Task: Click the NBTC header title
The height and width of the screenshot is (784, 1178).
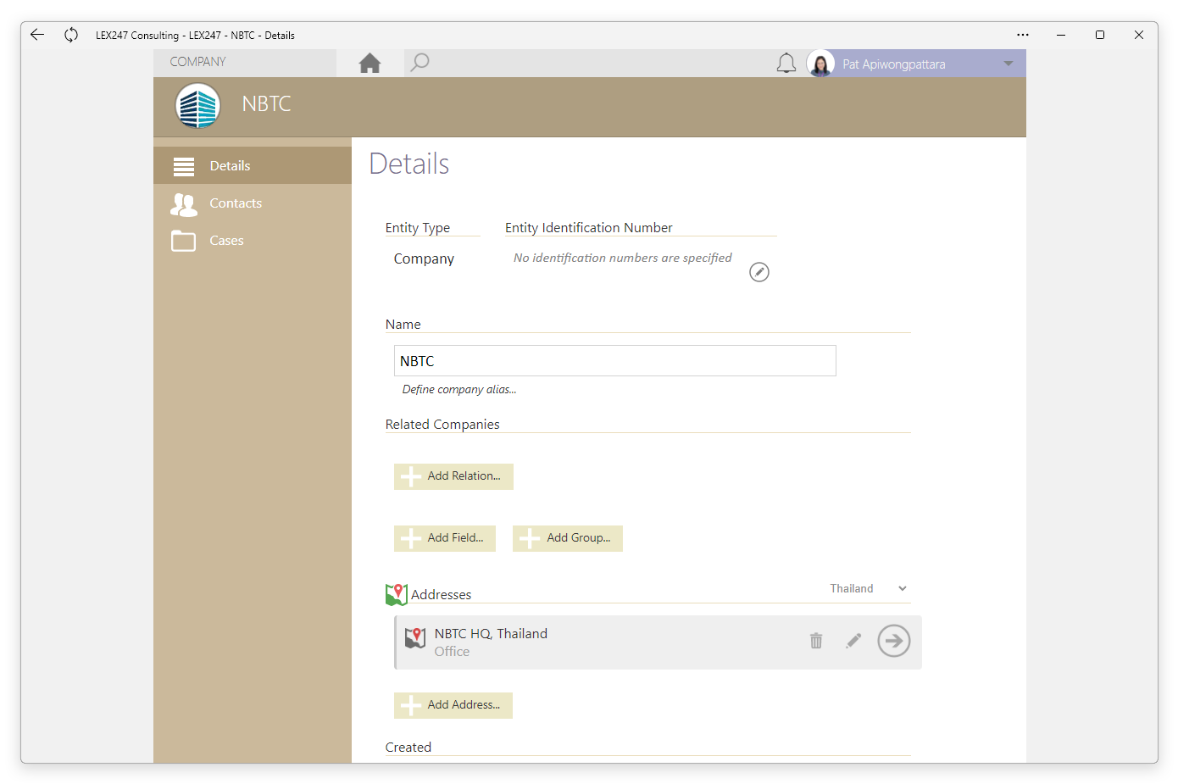Action: pos(266,103)
